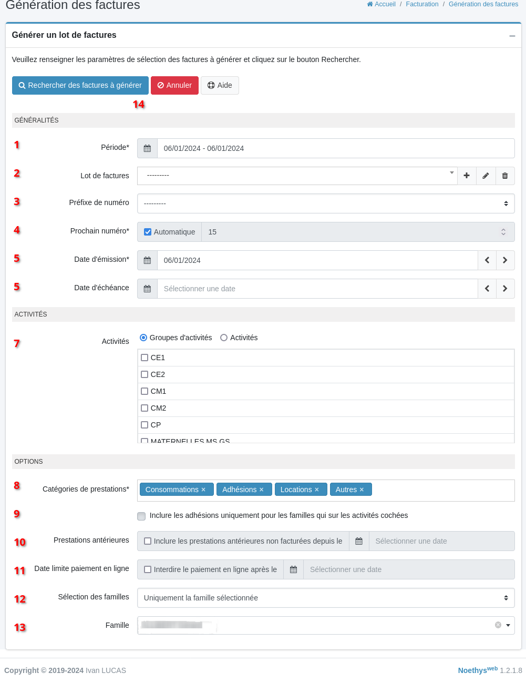Open the Préfixe de numéro dropdown
The width and height of the screenshot is (526, 683).
[x=325, y=203]
